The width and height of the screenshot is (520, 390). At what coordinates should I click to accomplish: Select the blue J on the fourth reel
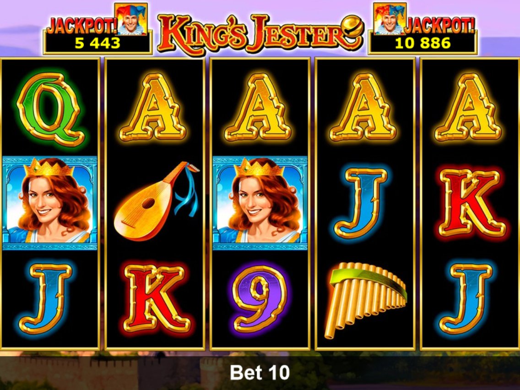(361, 203)
